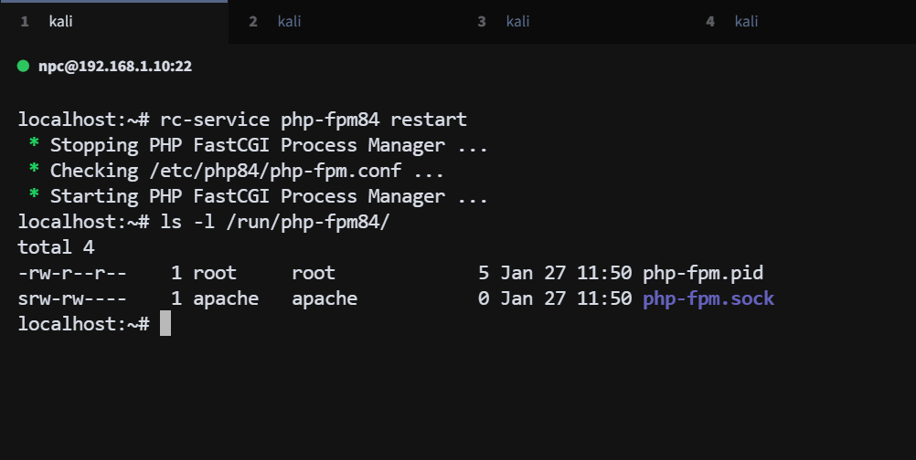Click the npc@192.168.1.10:22 session label

[114, 67]
